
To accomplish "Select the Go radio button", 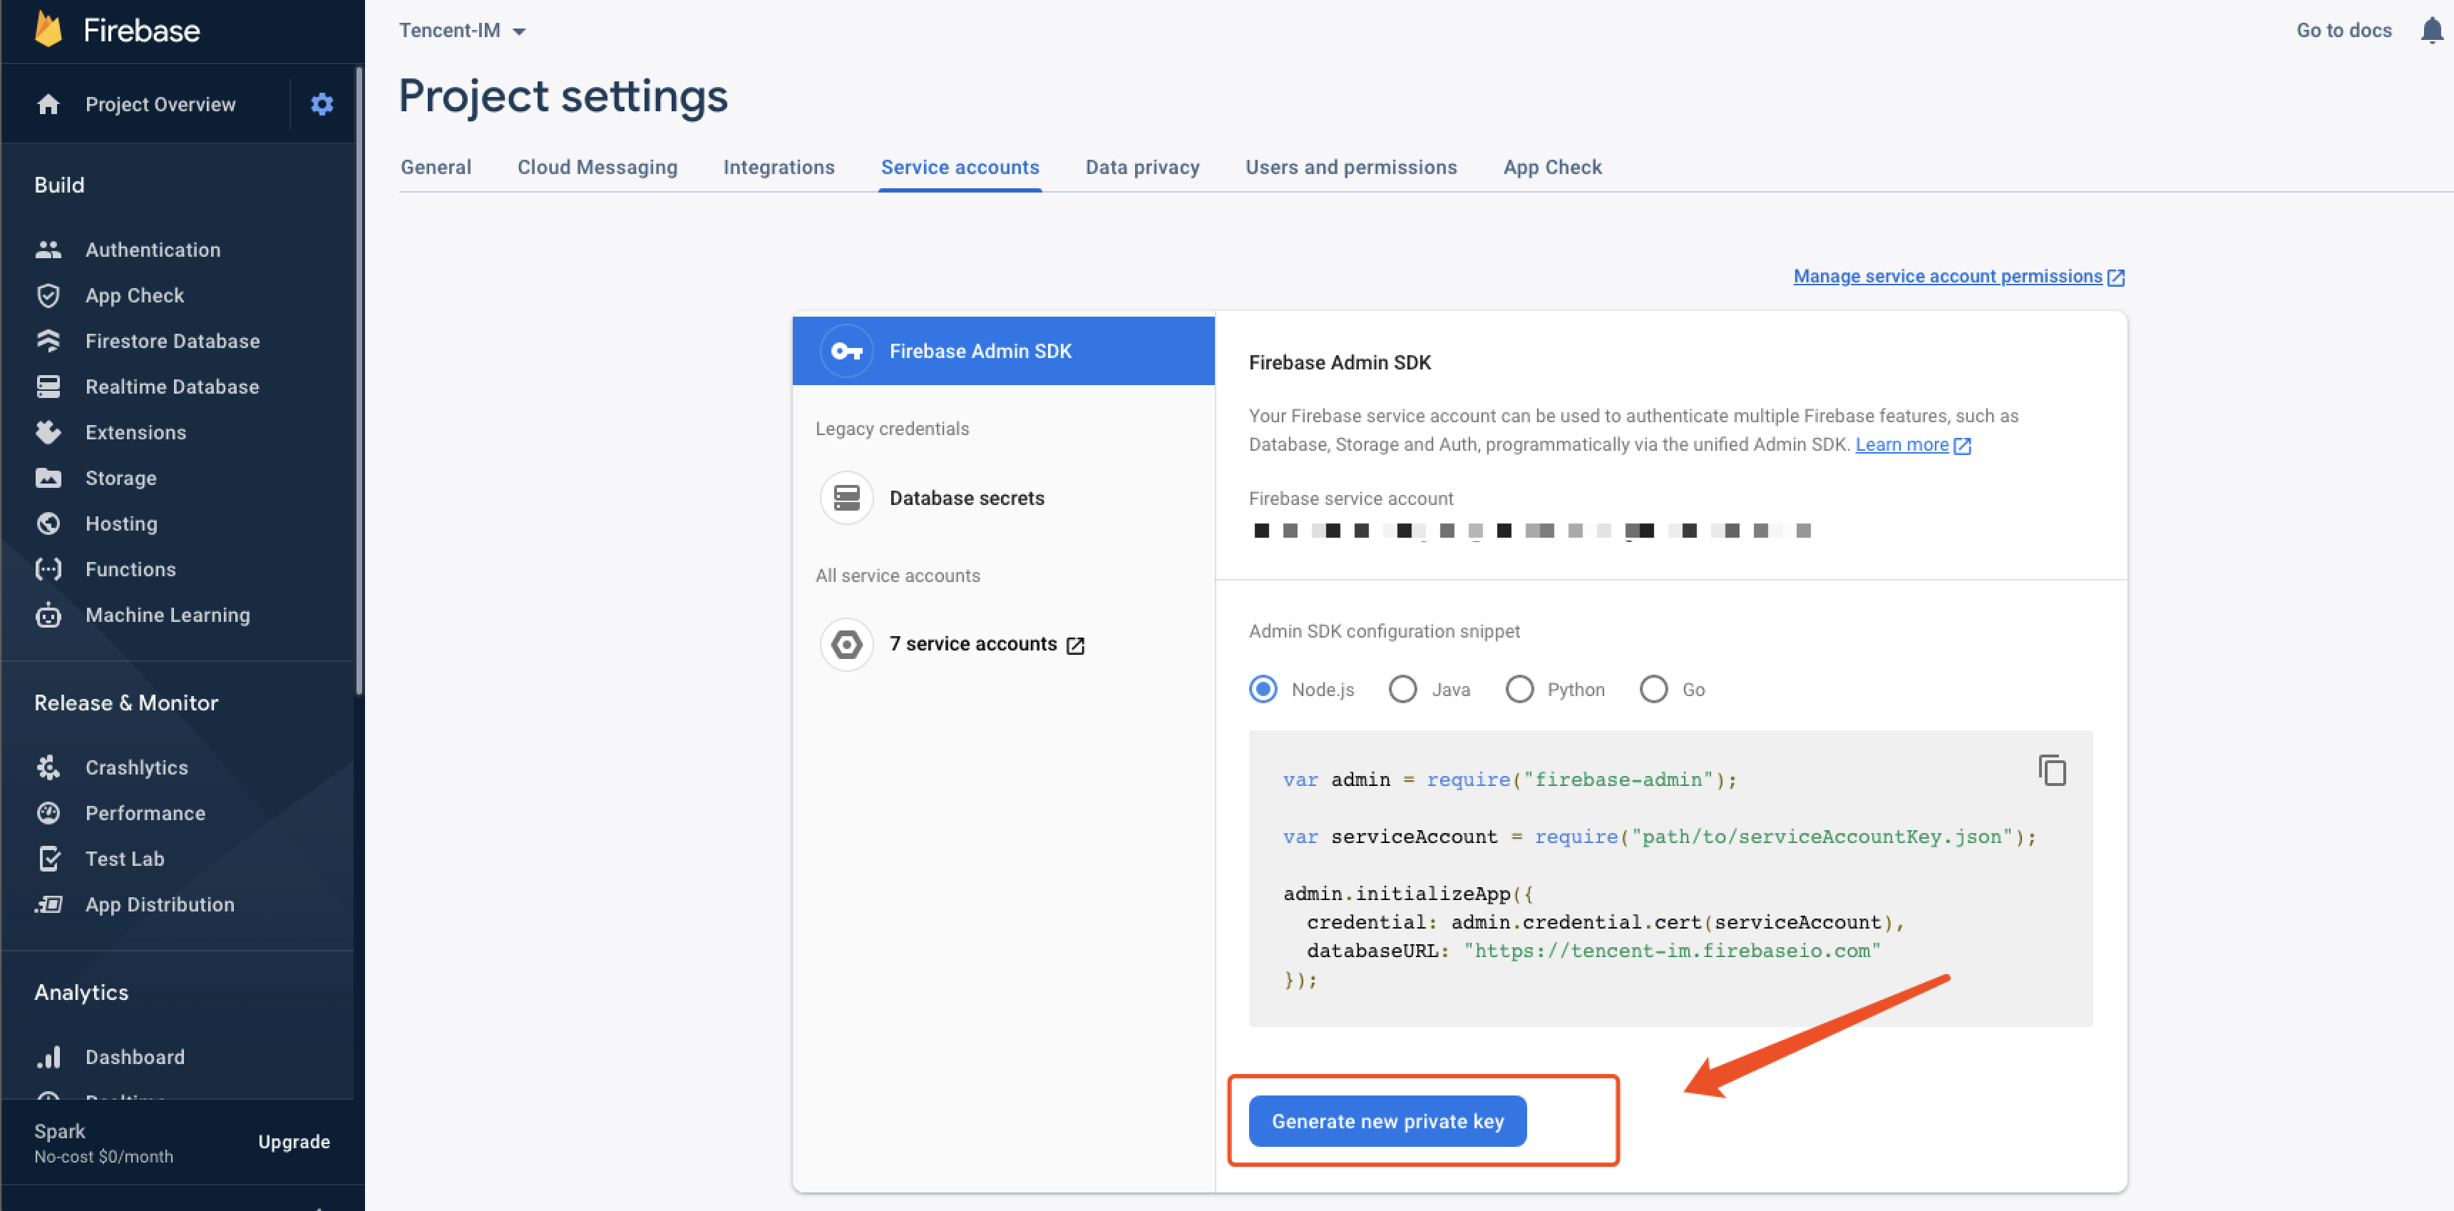I will [1654, 689].
